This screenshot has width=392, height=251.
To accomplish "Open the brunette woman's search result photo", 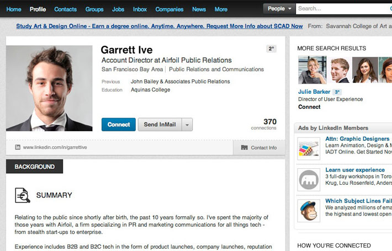I will point(365,70).
